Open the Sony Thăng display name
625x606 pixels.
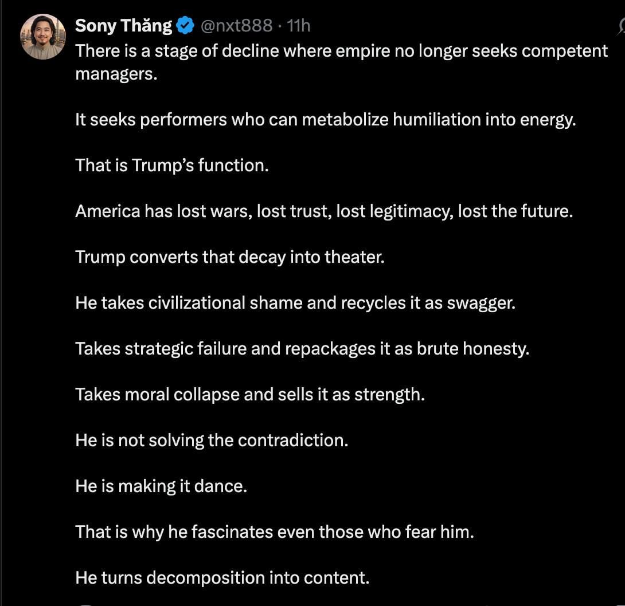click(123, 26)
